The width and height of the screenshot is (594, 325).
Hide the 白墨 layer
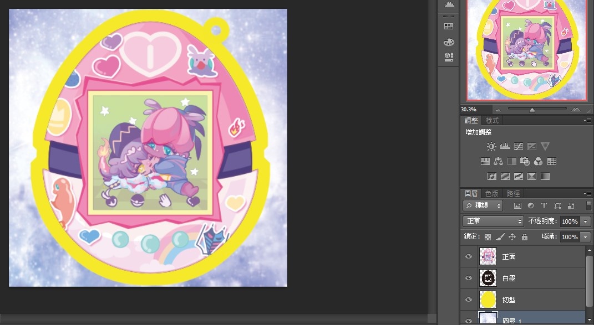click(x=469, y=278)
